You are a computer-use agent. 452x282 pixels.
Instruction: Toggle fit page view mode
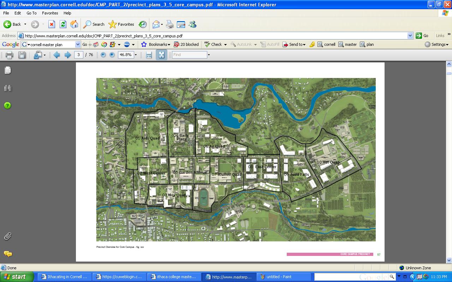(161, 55)
